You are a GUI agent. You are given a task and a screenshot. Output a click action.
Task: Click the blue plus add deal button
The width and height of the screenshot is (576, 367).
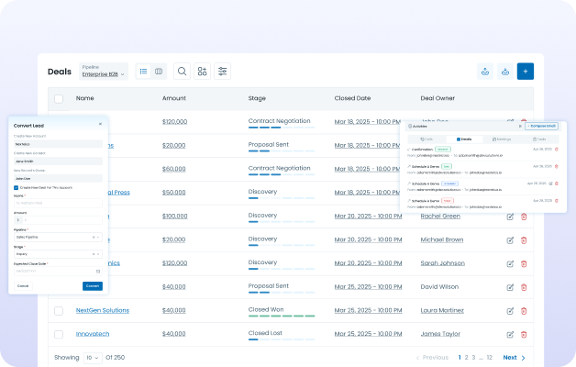click(x=525, y=72)
